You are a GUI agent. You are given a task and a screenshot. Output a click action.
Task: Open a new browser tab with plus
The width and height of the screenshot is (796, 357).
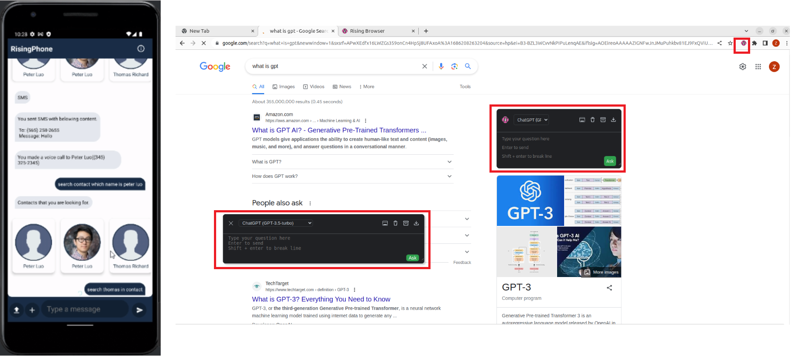click(x=426, y=31)
